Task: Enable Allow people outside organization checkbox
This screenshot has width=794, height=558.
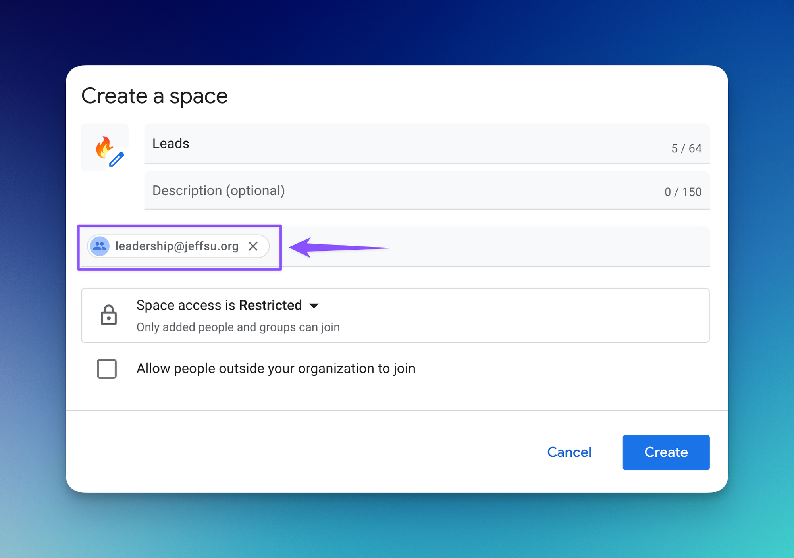Action: pos(107,369)
